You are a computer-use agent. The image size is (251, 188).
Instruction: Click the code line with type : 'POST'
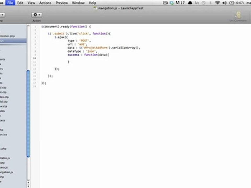click(x=79, y=41)
